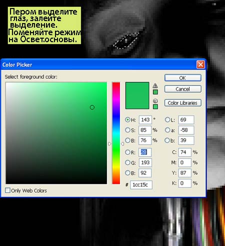Click the brightness field showing 76
225x246 pixels.
coord(145,140)
